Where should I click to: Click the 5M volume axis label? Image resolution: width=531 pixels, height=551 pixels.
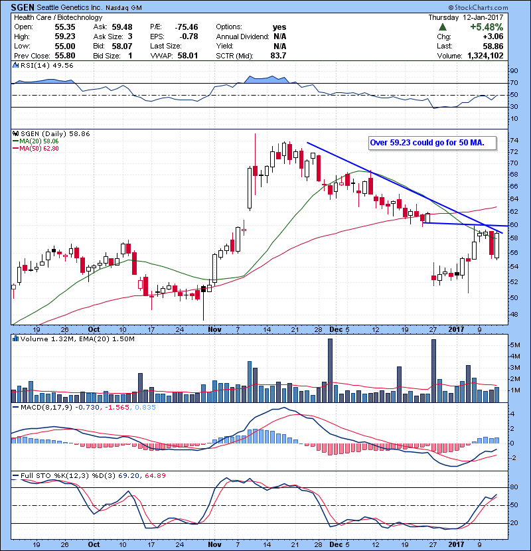click(x=515, y=345)
